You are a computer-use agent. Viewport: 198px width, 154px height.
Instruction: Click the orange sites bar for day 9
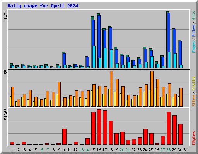(59, 94)
